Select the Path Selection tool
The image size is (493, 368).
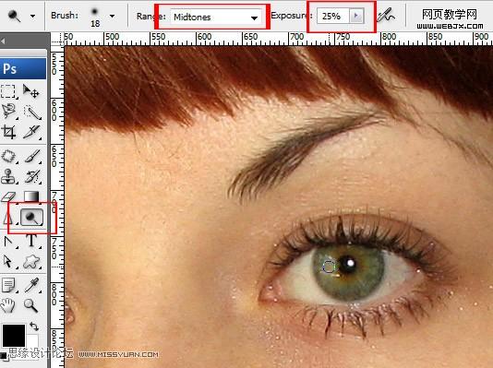pos(8,261)
